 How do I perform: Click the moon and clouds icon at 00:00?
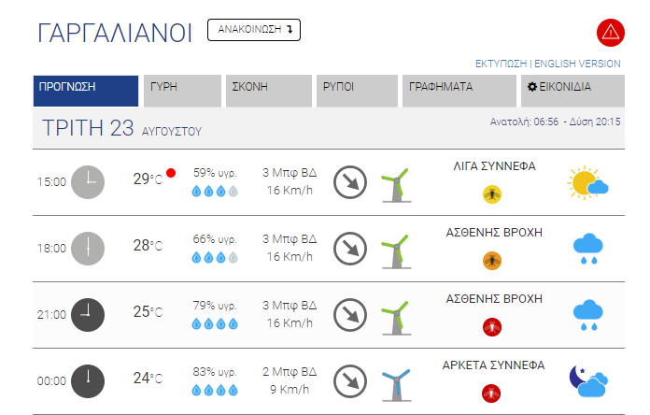pyautogui.click(x=588, y=381)
